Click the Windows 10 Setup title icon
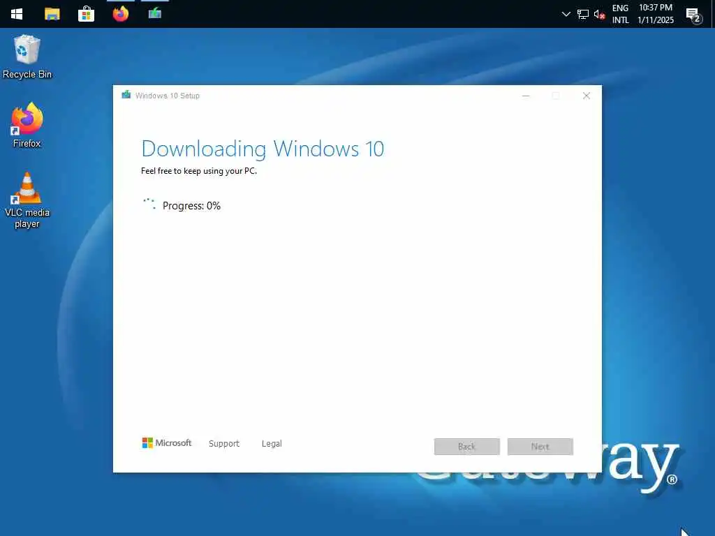Image resolution: width=715 pixels, height=536 pixels. 126,95
